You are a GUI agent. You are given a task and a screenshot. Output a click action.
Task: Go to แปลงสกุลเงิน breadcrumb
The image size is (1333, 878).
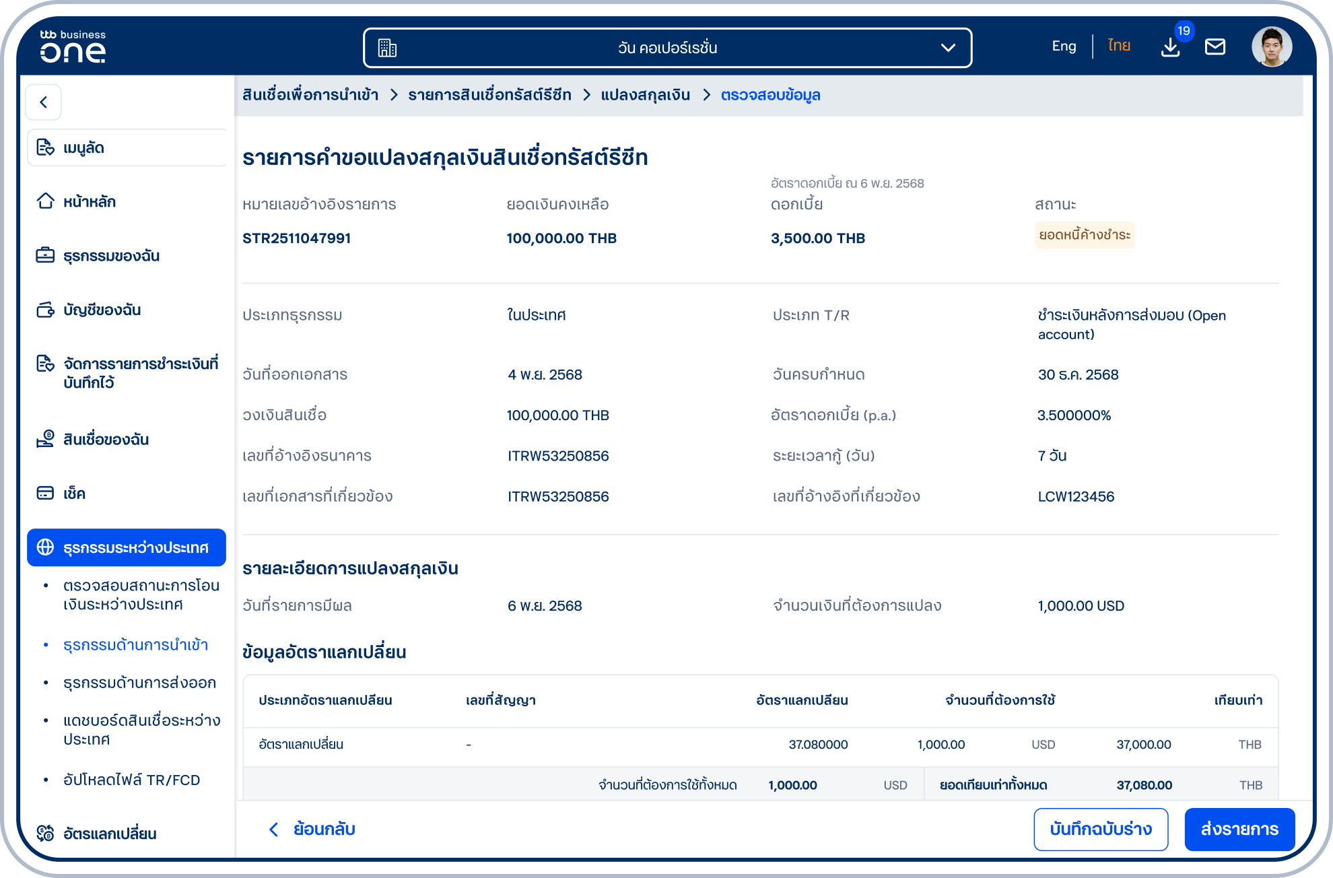click(645, 95)
